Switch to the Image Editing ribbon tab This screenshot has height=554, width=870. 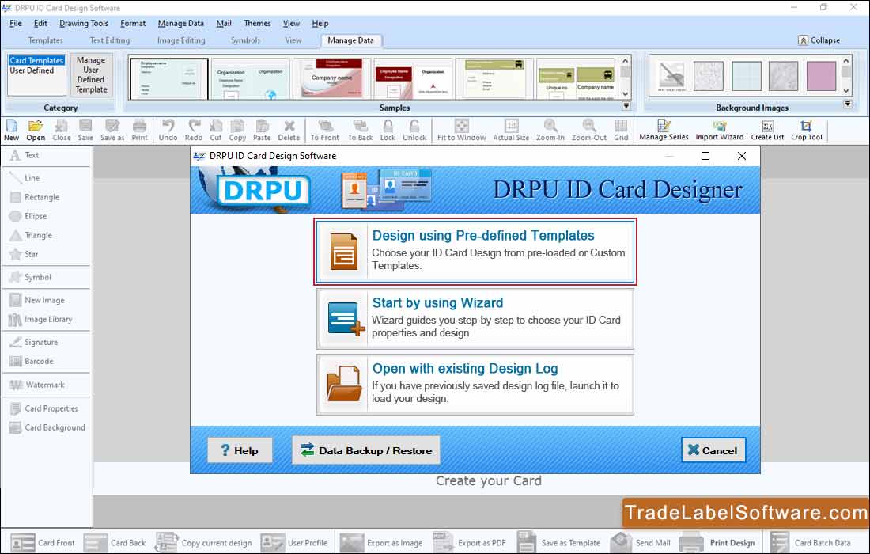point(181,40)
